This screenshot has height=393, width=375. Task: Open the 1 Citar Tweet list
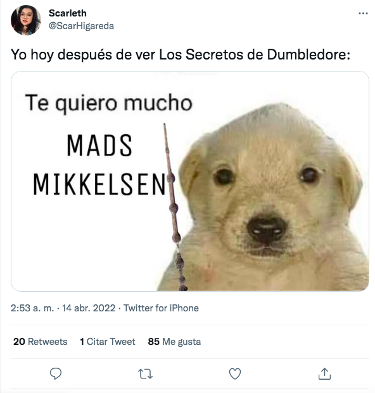point(107,342)
